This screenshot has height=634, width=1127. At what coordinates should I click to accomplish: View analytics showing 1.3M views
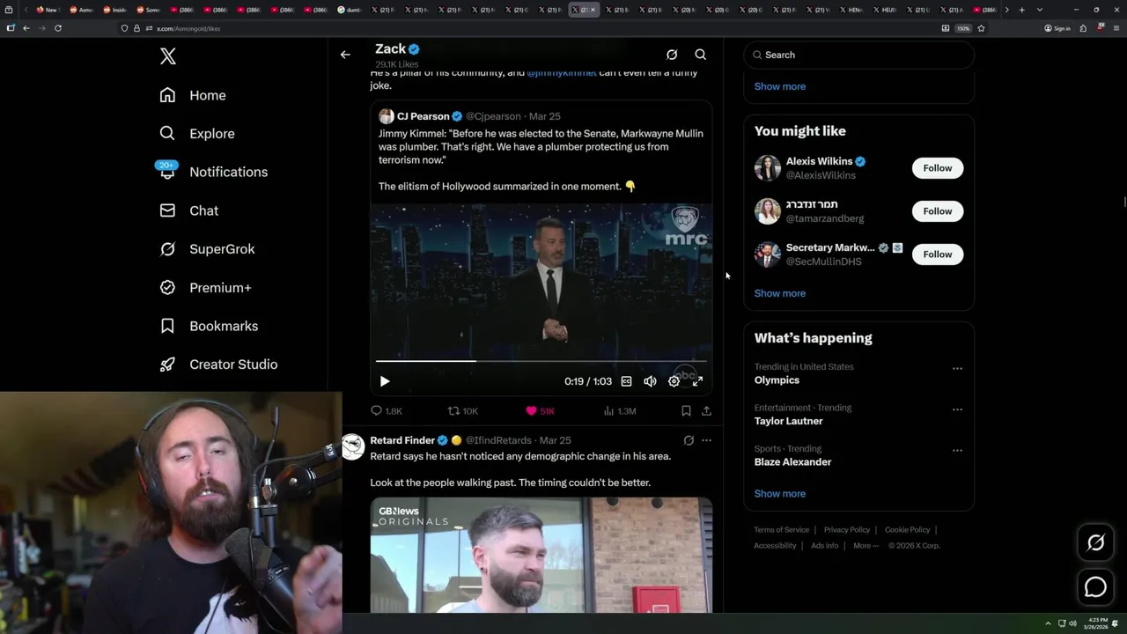coord(620,411)
